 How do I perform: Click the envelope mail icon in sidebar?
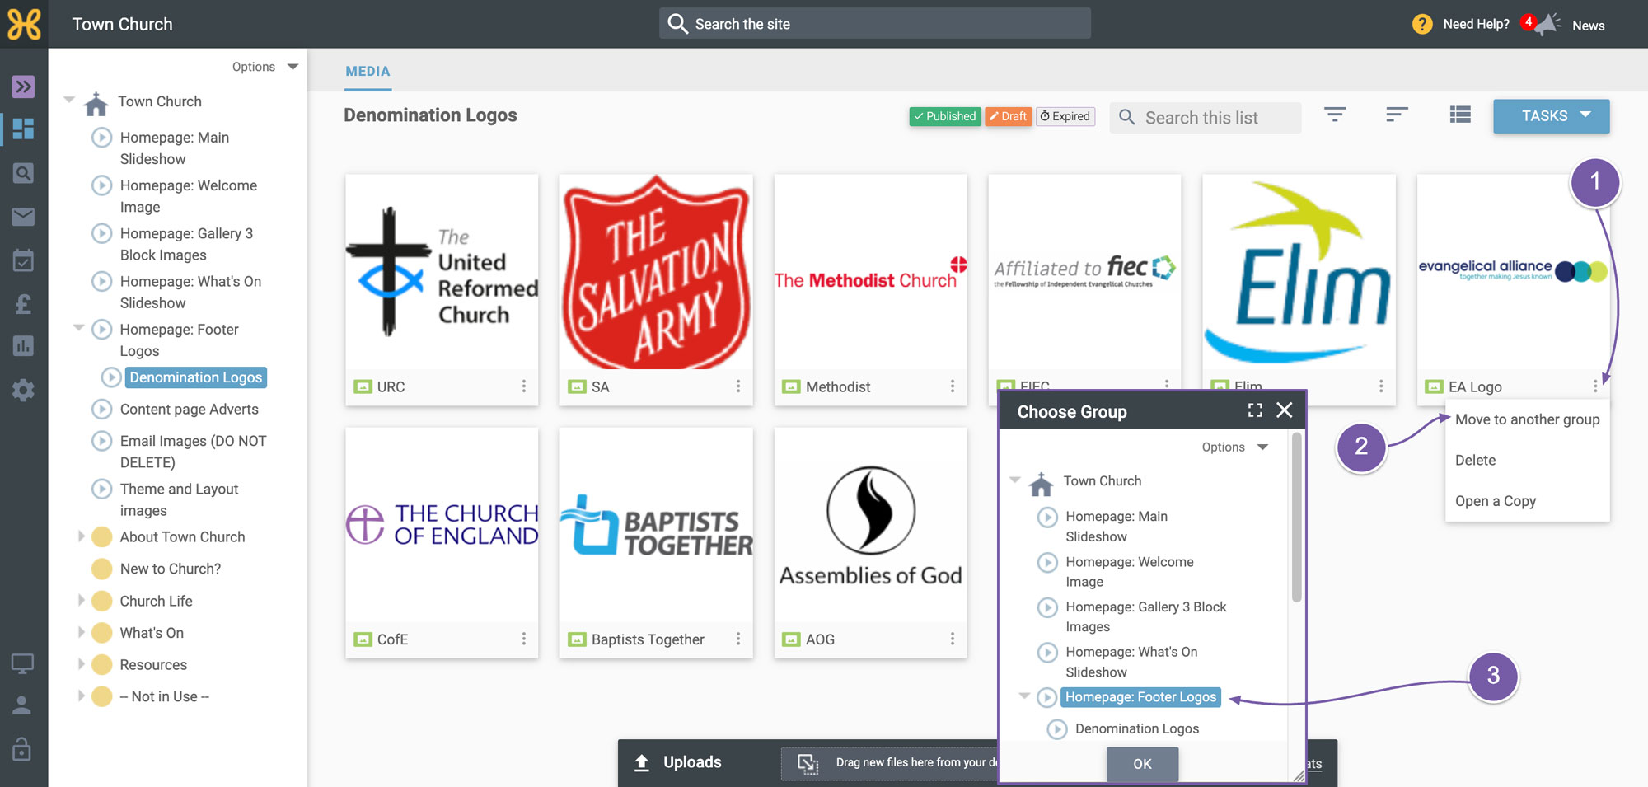[23, 217]
